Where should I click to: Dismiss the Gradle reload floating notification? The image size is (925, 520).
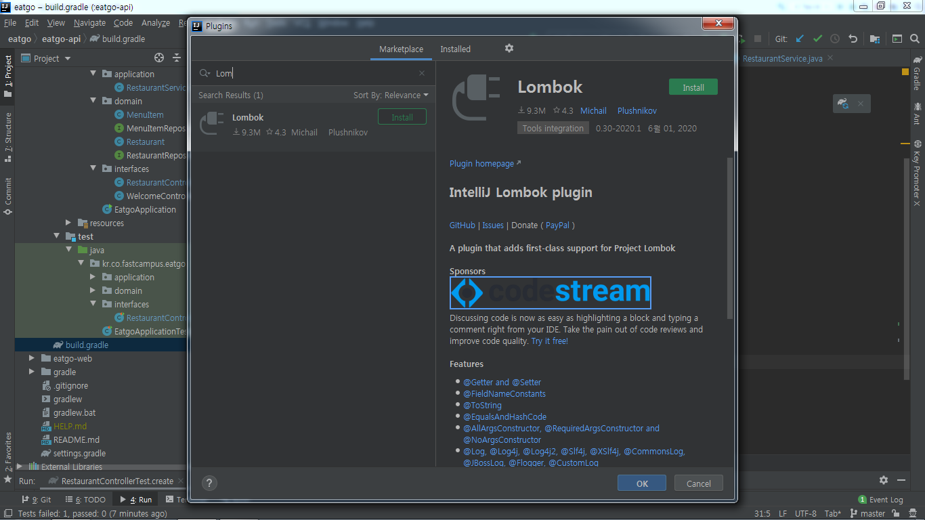click(861, 104)
